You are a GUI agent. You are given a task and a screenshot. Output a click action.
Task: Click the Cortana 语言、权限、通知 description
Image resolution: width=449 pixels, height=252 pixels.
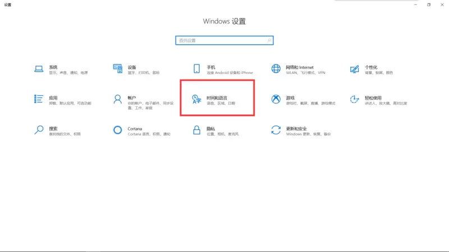pyautogui.click(x=149, y=134)
